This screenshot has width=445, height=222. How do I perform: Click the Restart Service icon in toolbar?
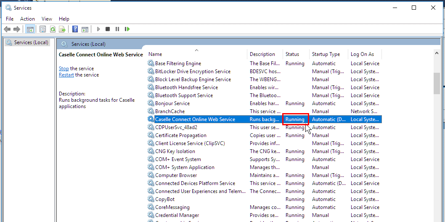127,29
